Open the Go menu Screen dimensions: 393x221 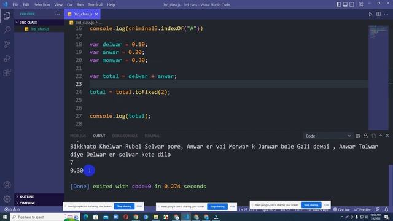coord(69,4)
